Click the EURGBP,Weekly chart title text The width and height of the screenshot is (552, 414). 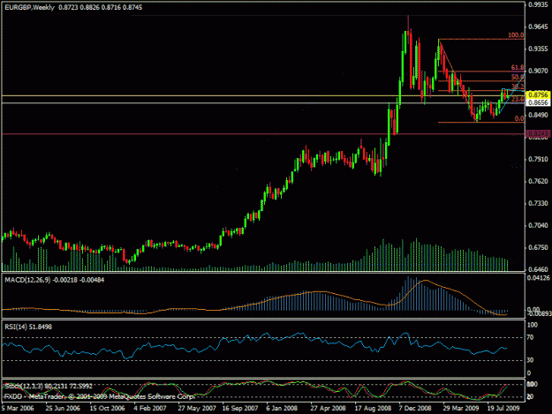coord(29,7)
